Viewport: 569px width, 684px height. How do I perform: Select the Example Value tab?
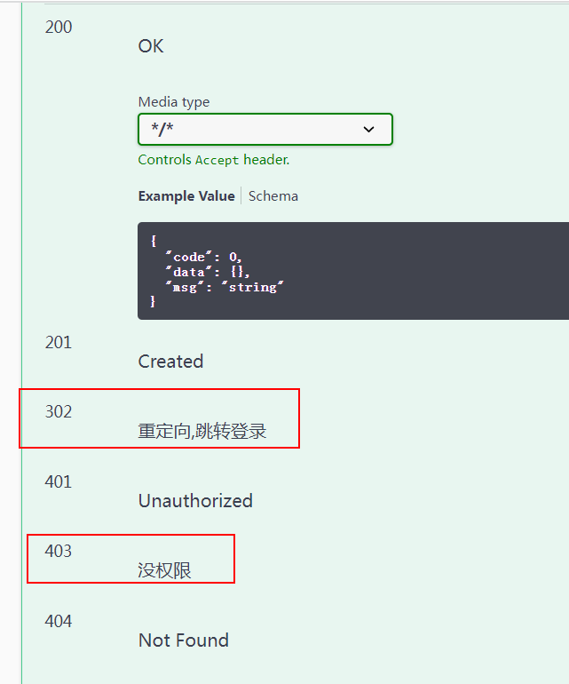point(186,195)
